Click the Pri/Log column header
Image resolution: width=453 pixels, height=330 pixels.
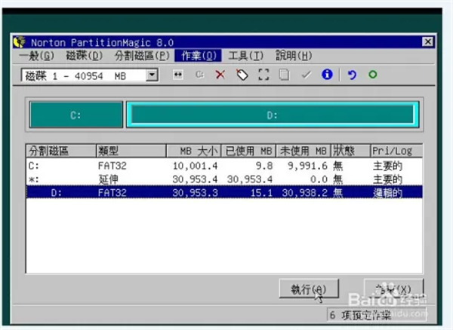396,151
